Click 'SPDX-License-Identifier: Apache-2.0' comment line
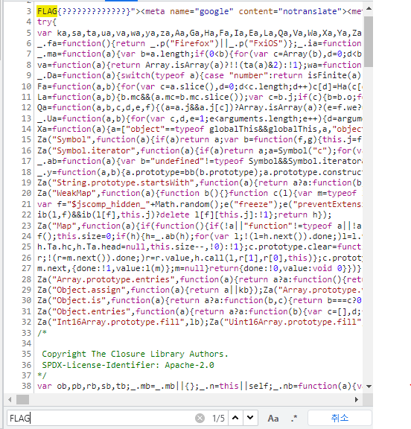Image resolution: width=411 pixels, height=429 pixels. [x=128, y=365]
